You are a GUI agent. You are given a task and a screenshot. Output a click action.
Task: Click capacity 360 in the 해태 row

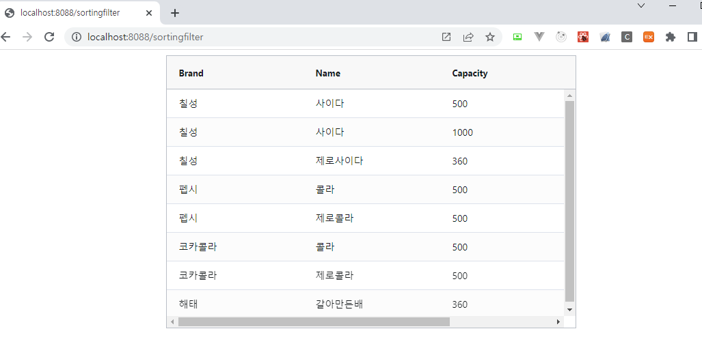(x=460, y=304)
